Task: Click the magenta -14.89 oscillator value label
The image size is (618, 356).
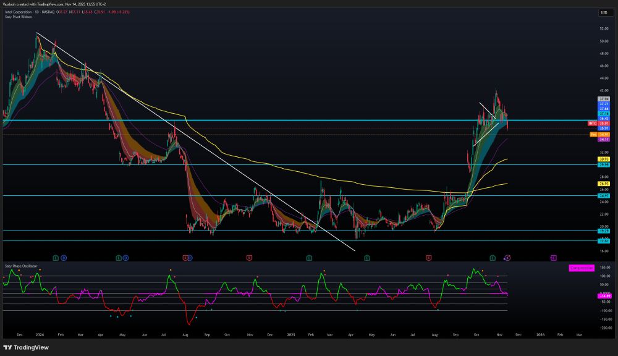Action: pyautogui.click(x=604, y=295)
